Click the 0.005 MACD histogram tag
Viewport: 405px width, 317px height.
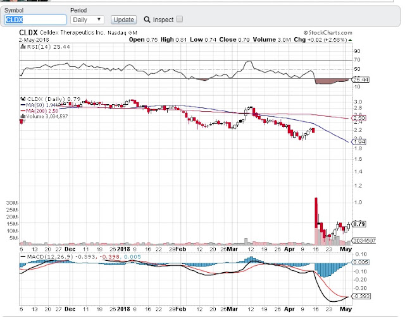click(360, 262)
